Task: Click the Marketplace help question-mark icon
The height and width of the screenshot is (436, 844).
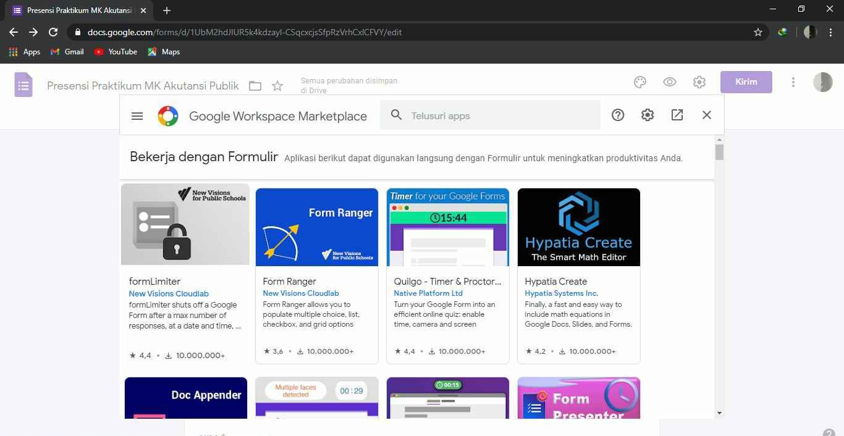Action: pos(617,115)
